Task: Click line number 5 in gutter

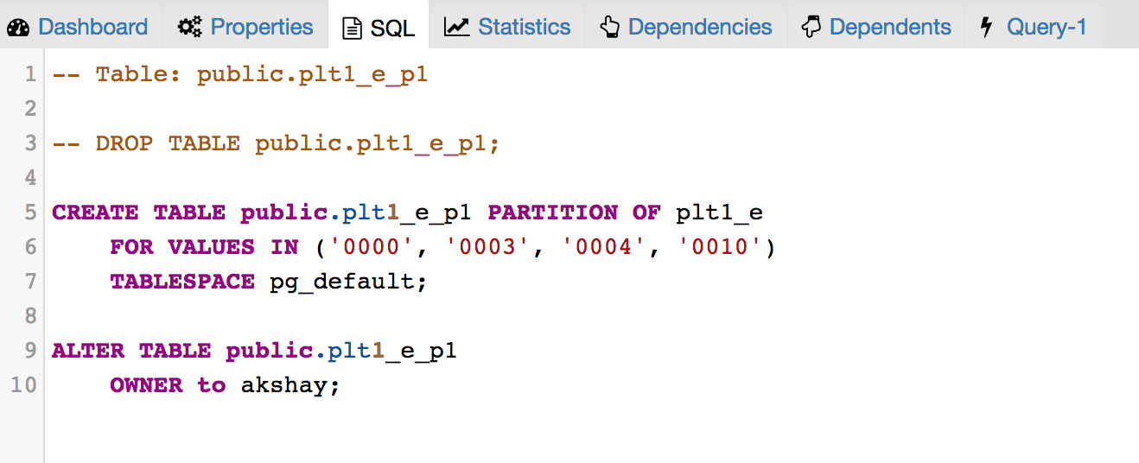Action: pos(31,212)
